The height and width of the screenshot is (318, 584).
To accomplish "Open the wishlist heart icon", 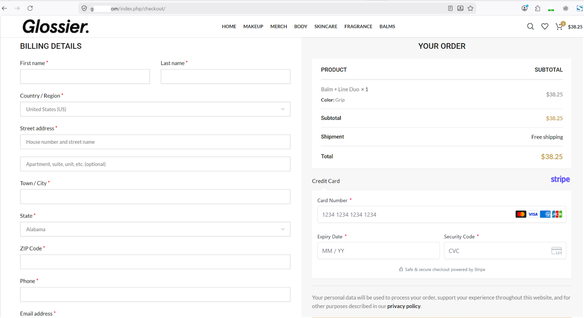I will (545, 26).
